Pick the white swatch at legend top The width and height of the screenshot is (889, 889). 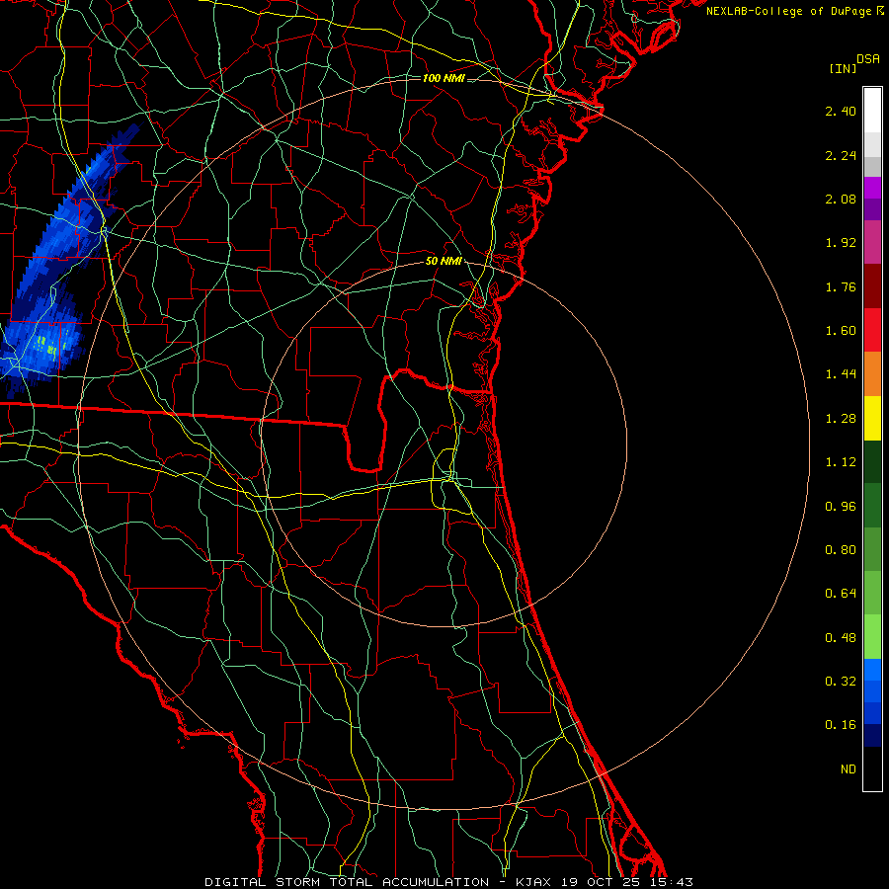(872, 111)
